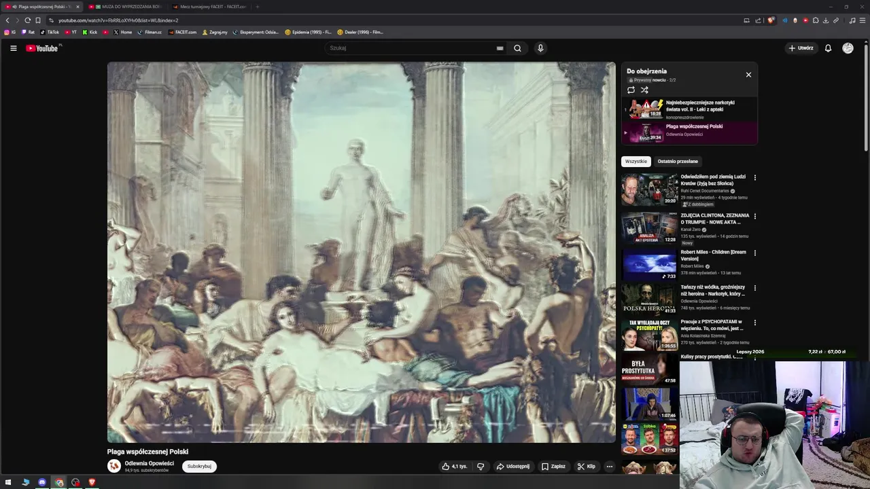870x489 pixels.
Task: Open Discord from the taskbar
Action: click(x=42, y=482)
